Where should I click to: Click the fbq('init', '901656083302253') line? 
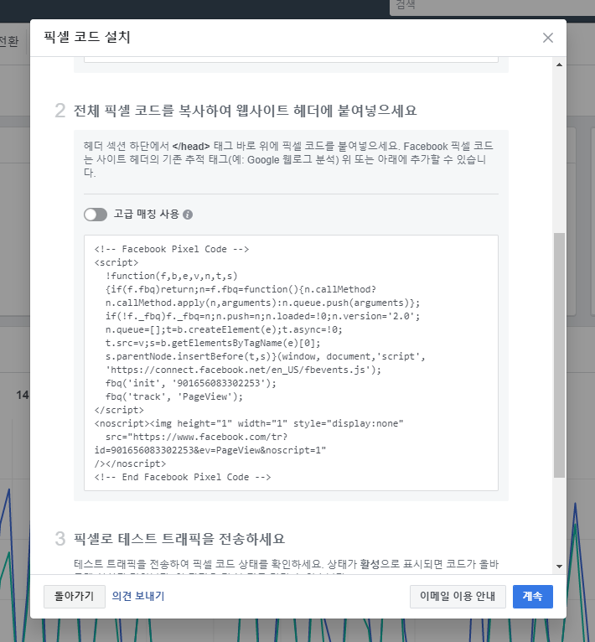tap(191, 383)
